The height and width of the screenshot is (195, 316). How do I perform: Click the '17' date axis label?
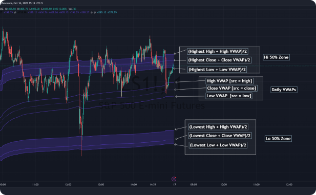click(x=174, y=185)
